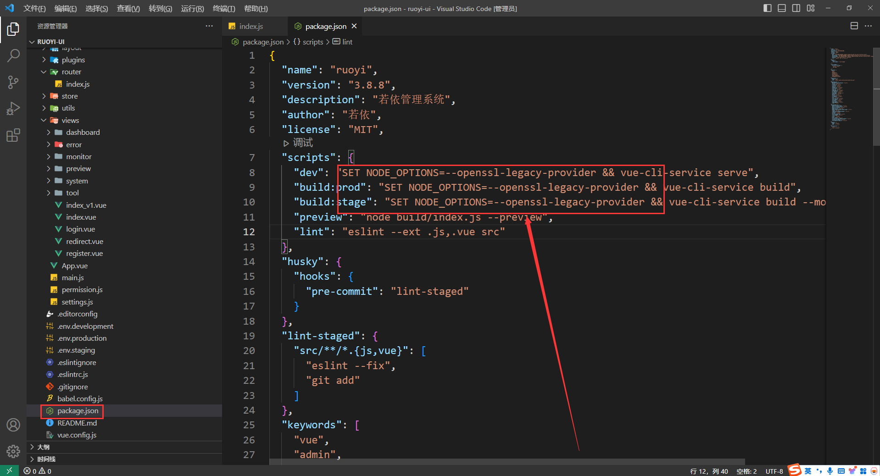The width and height of the screenshot is (880, 476).
Task: Open editor more actions ellipsis
Action: [x=868, y=26]
